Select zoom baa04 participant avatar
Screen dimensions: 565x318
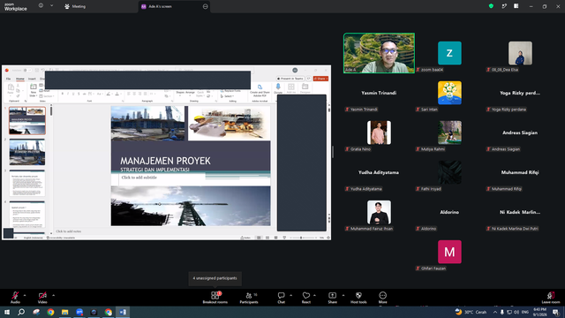point(449,53)
